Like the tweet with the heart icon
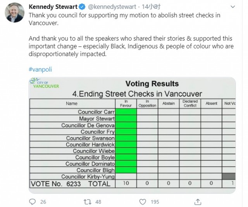The width and height of the screenshot is (248, 207). point(143,202)
